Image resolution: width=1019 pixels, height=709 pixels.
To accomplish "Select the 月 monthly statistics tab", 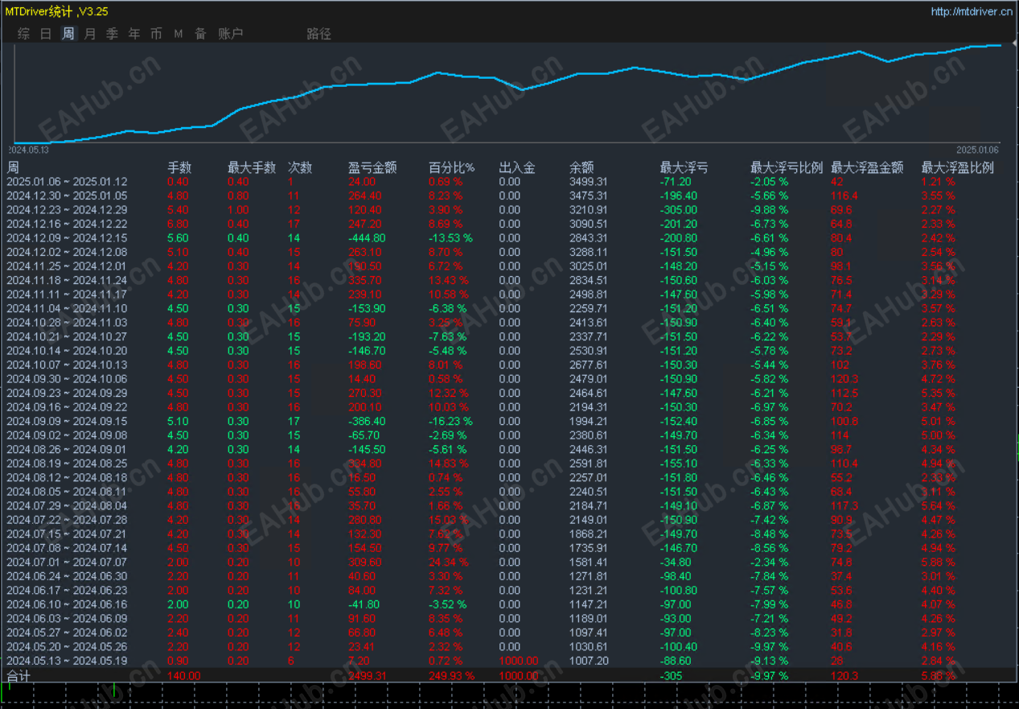I will coord(90,34).
